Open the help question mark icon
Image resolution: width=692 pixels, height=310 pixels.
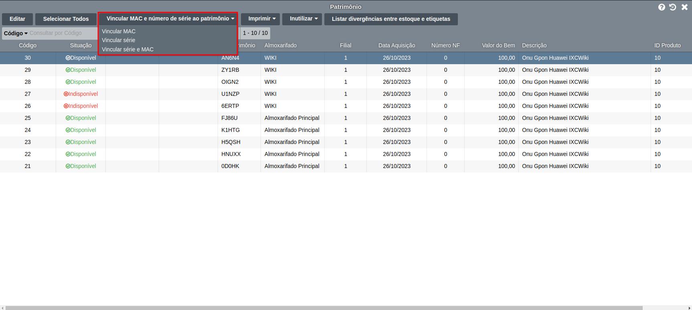click(x=662, y=7)
